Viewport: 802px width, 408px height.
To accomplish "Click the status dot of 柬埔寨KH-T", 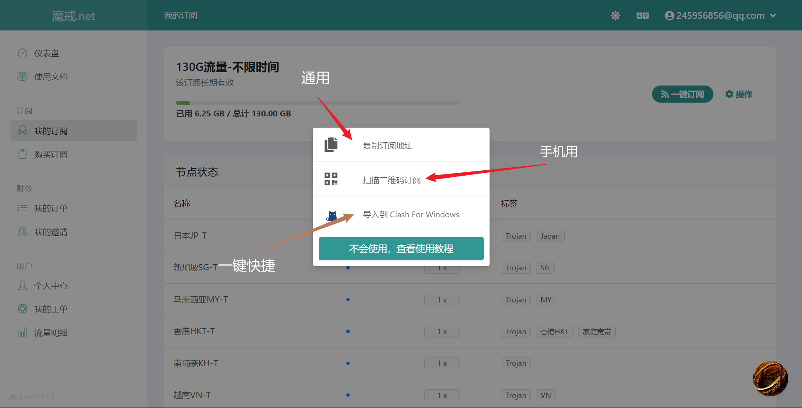I will click(348, 363).
